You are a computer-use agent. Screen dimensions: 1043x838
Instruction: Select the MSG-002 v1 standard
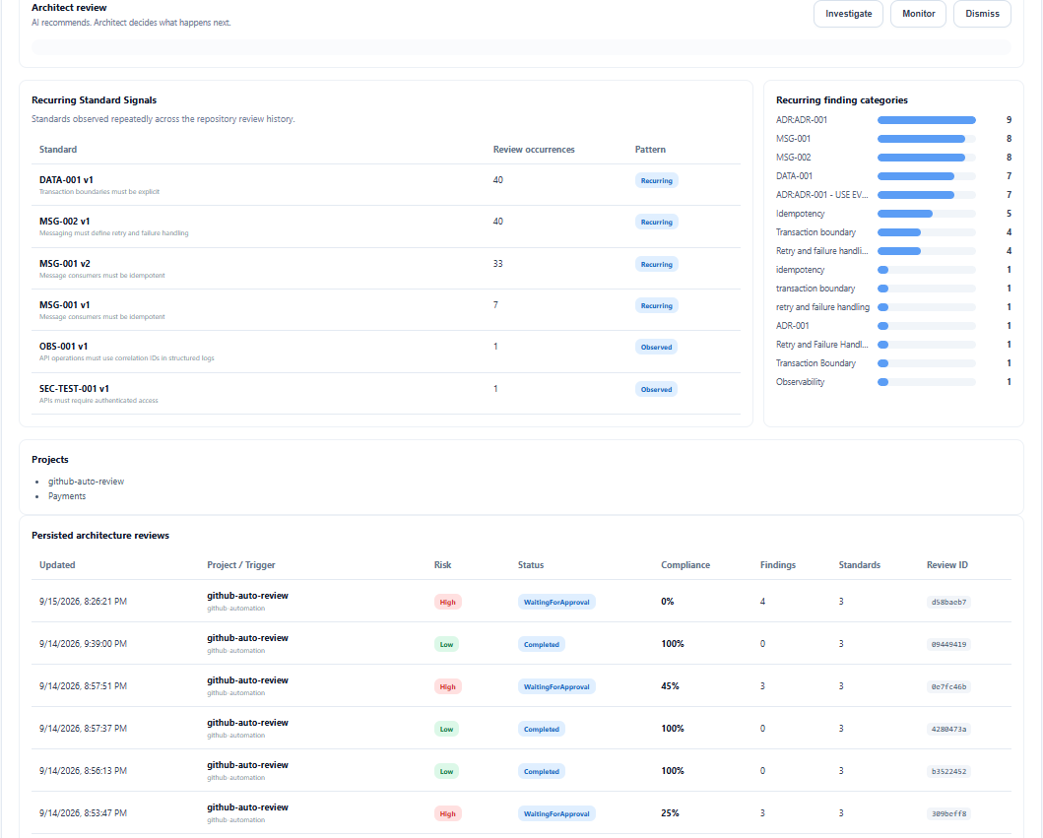(x=386, y=226)
